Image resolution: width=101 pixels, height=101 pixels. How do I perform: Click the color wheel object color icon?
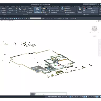[84, 8]
